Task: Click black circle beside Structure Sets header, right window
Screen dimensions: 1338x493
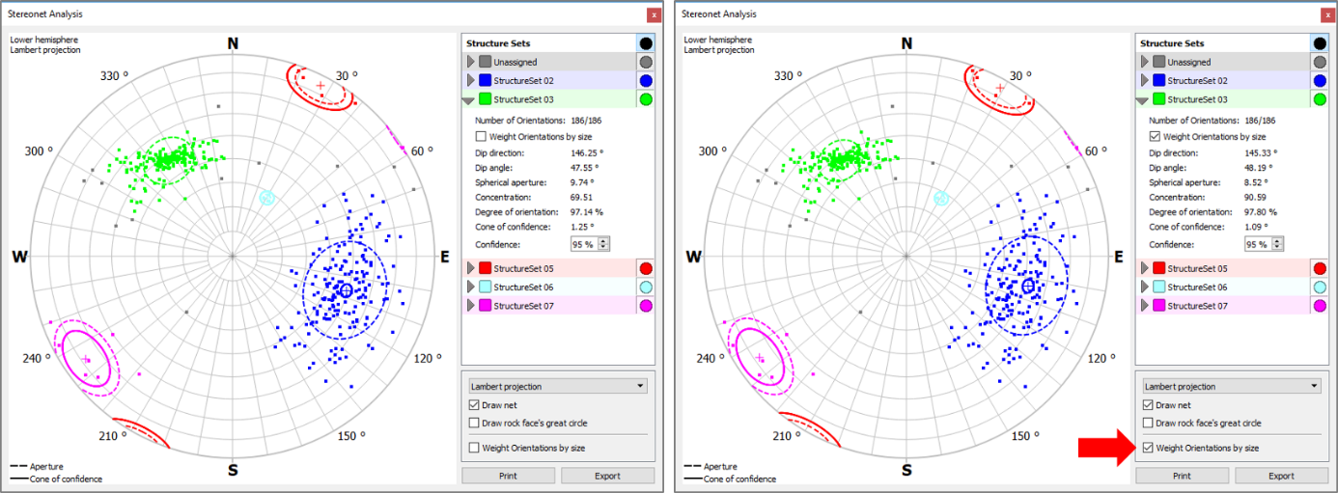Action: tap(1320, 43)
